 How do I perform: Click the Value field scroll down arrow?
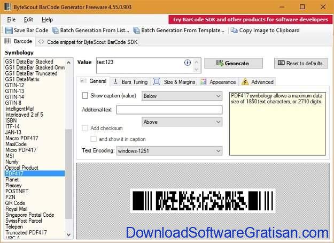(197, 69)
